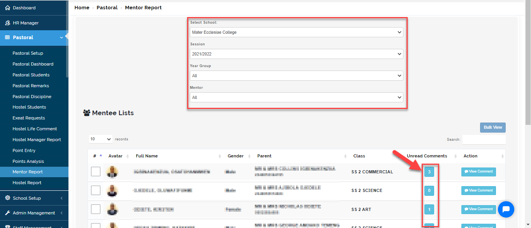Image resolution: width=531 pixels, height=228 pixels.
Task: Click the Pastoral grid icon
Action: (x=7, y=38)
